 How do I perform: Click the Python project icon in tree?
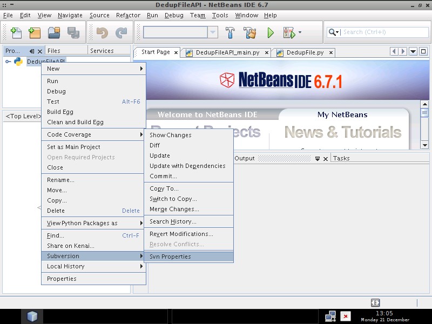pyautogui.click(x=18, y=62)
